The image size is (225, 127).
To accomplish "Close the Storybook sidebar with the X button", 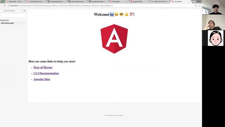I will tap(24, 11).
